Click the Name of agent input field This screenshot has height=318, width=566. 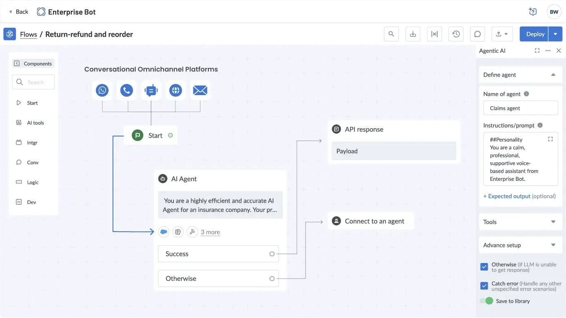(520, 108)
